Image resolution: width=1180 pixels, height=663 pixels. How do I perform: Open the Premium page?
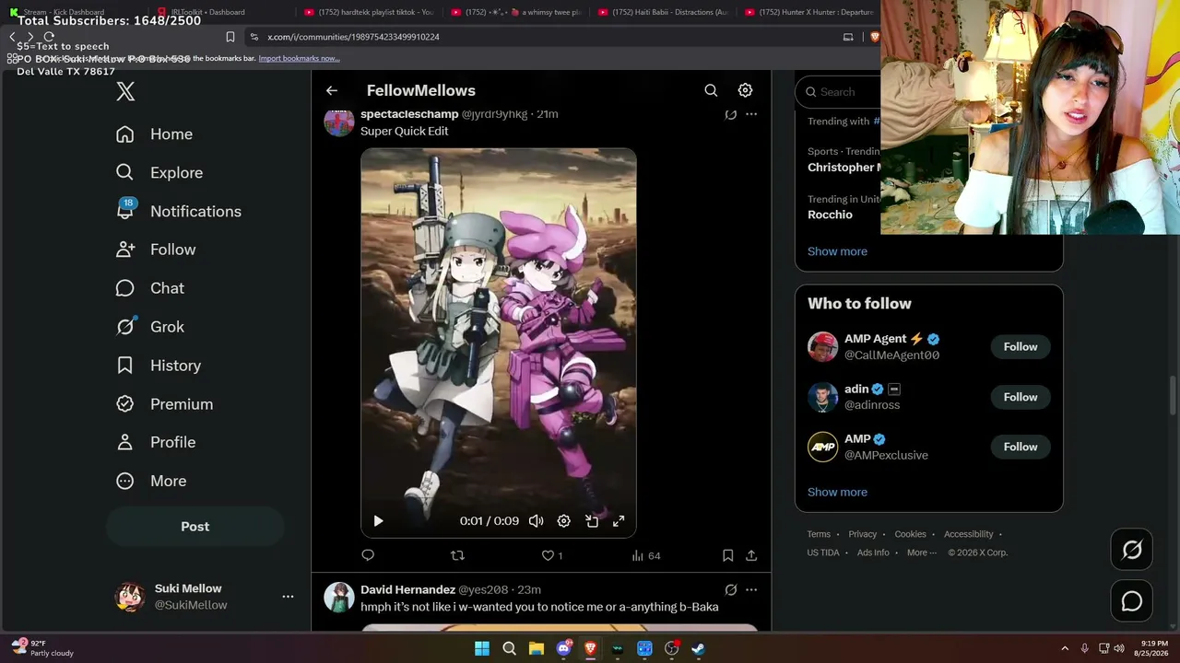(x=164, y=404)
